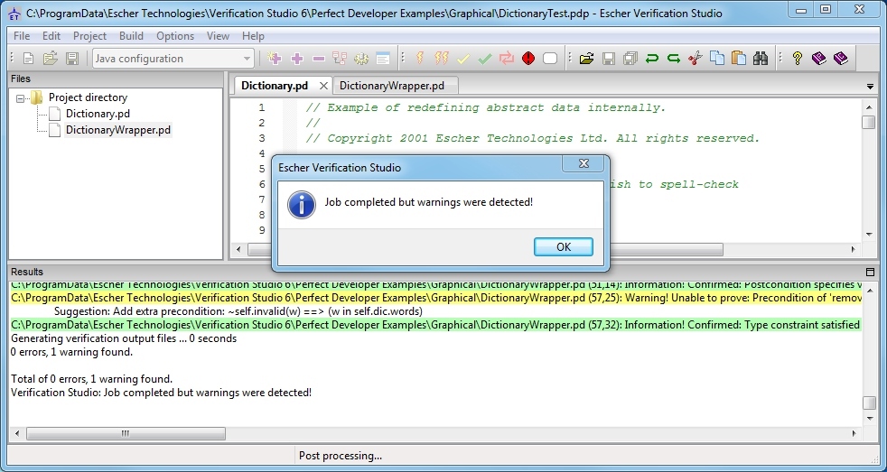Click the binoculars find icon
887x472 pixels.
pyautogui.click(x=761, y=59)
